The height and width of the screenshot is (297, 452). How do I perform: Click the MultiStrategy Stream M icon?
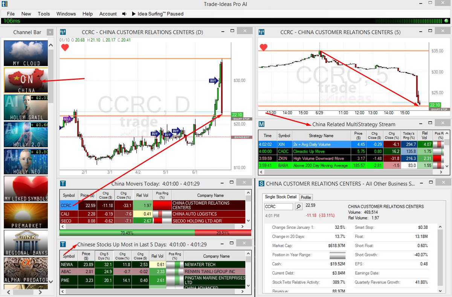tap(261, 124)
